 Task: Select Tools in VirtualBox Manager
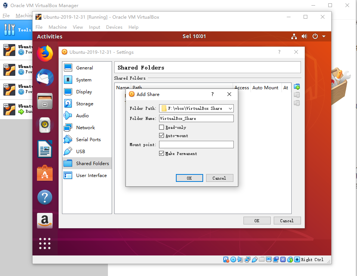click(16, 30)
